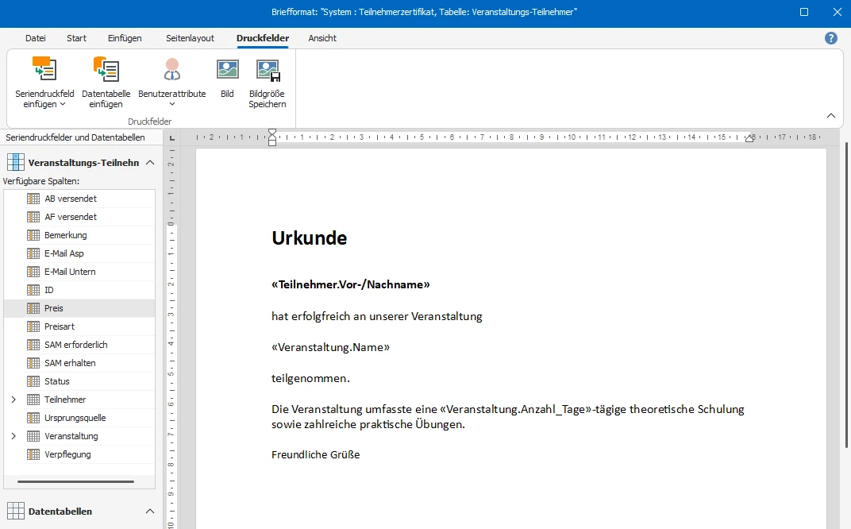Open Benutzerattribute dropdown arrow

point(172,104)
